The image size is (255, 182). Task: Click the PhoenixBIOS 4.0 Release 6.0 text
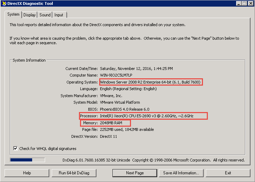[125, 109]
